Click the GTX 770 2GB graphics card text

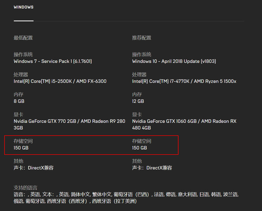69,121
